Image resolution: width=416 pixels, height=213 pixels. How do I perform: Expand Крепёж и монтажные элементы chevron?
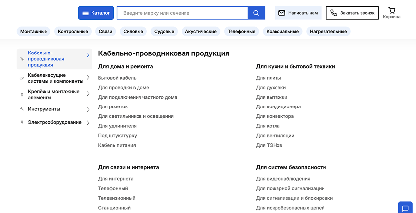tap(88, 94)
